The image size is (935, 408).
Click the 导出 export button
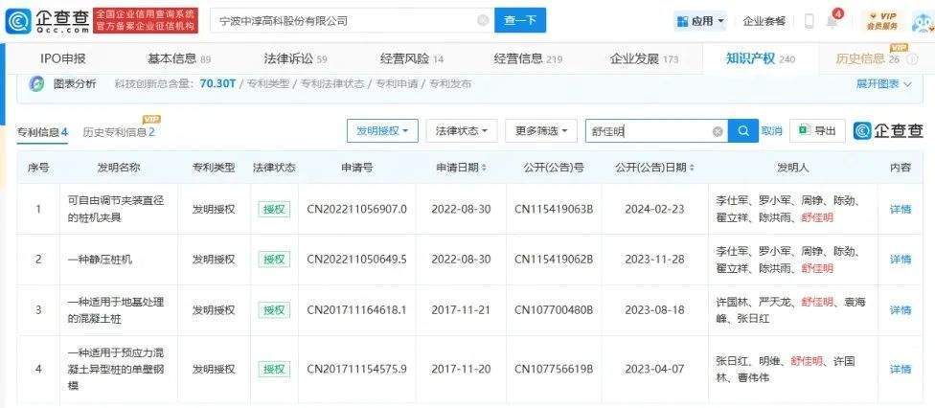(817, 130)
